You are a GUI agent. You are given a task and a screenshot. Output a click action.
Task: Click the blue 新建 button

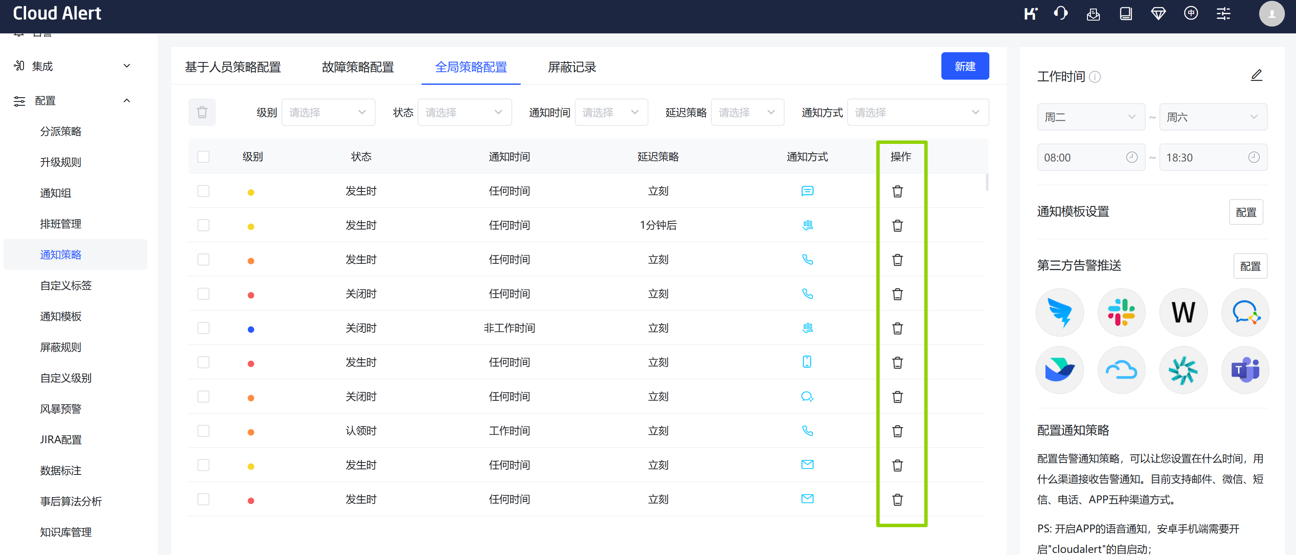click(965, 66)
